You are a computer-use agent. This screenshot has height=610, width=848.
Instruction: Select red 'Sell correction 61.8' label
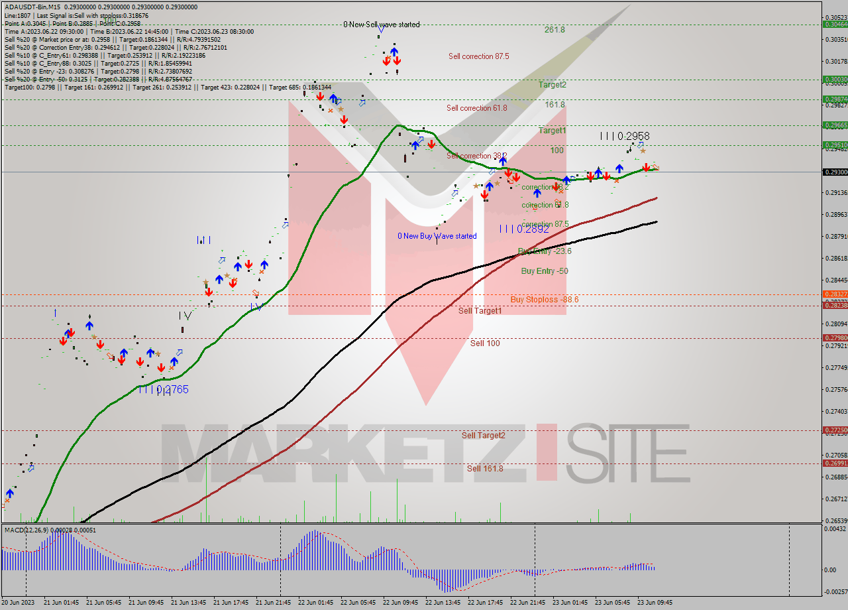pos(477,108)
